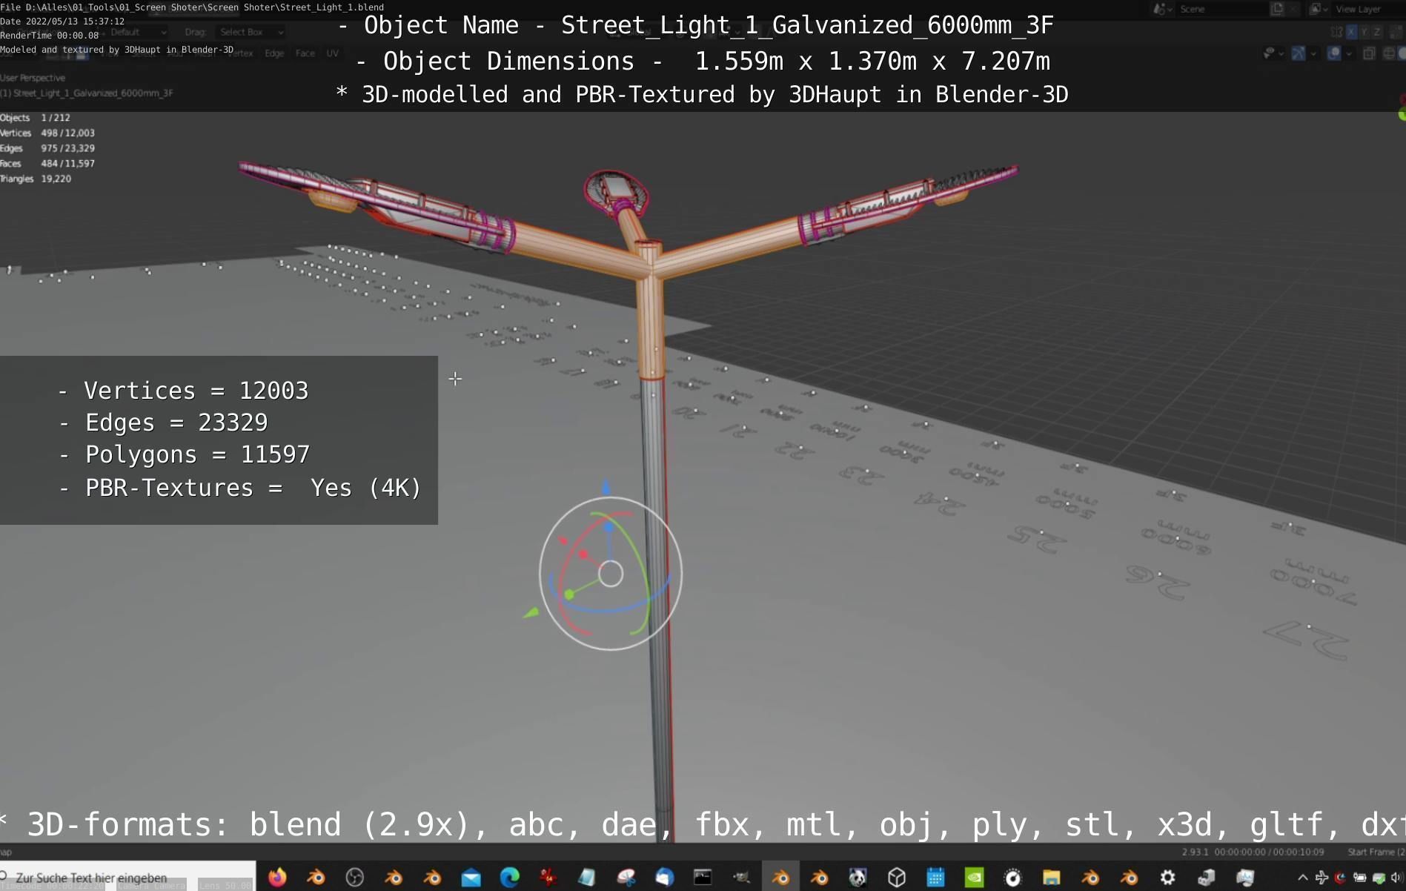Open the Calendar app from the taskbar
1406x891 pixels.
[x=935, y=878]
